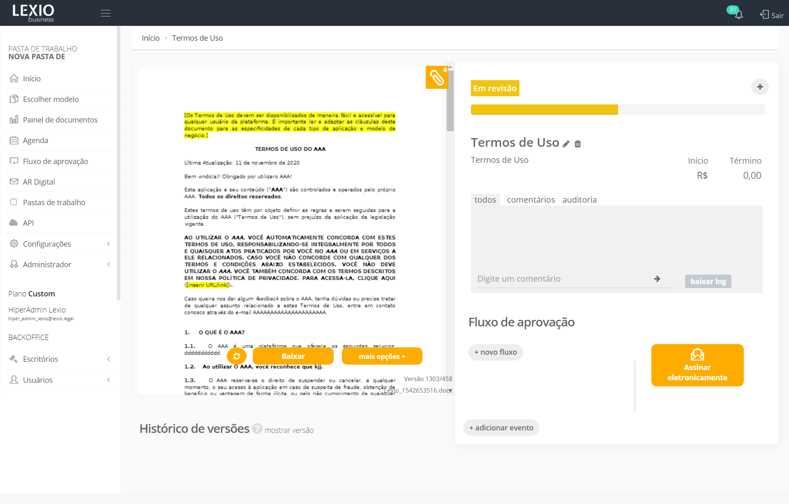Click the Baixar button
This screenshot has width=789, height=504.
point(293,356)
